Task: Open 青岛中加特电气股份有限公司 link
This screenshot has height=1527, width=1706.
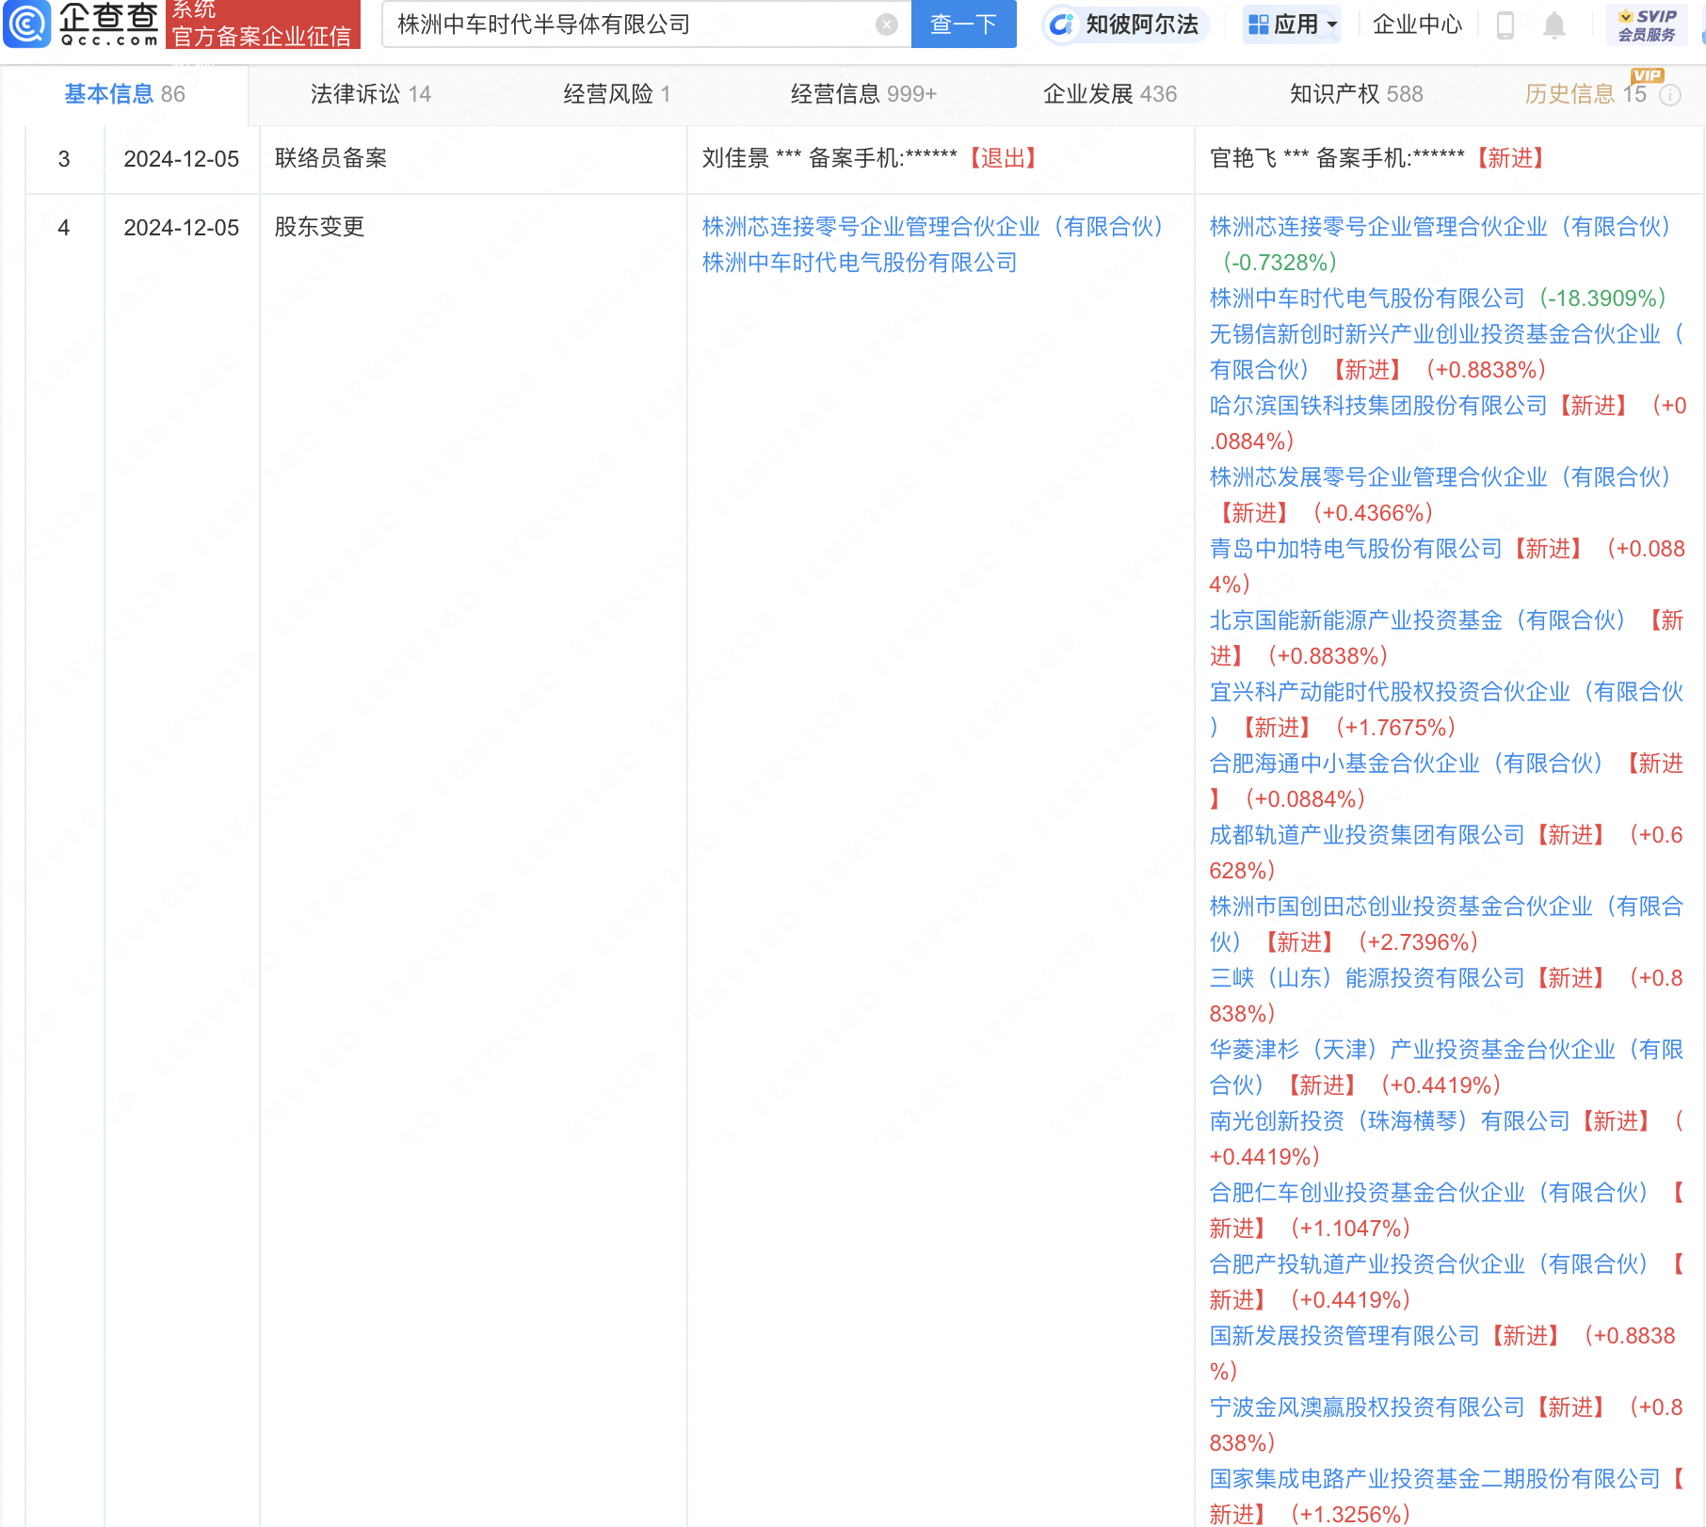Action: click(1356, 549)
